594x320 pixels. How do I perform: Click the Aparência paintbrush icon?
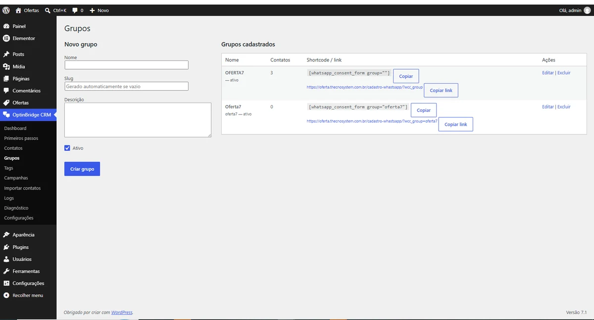point(6,235)
